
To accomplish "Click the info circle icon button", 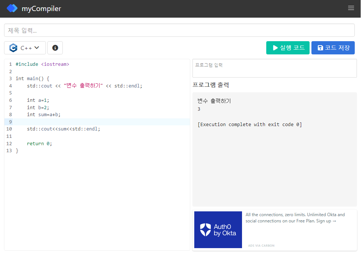I will (55, 48).
